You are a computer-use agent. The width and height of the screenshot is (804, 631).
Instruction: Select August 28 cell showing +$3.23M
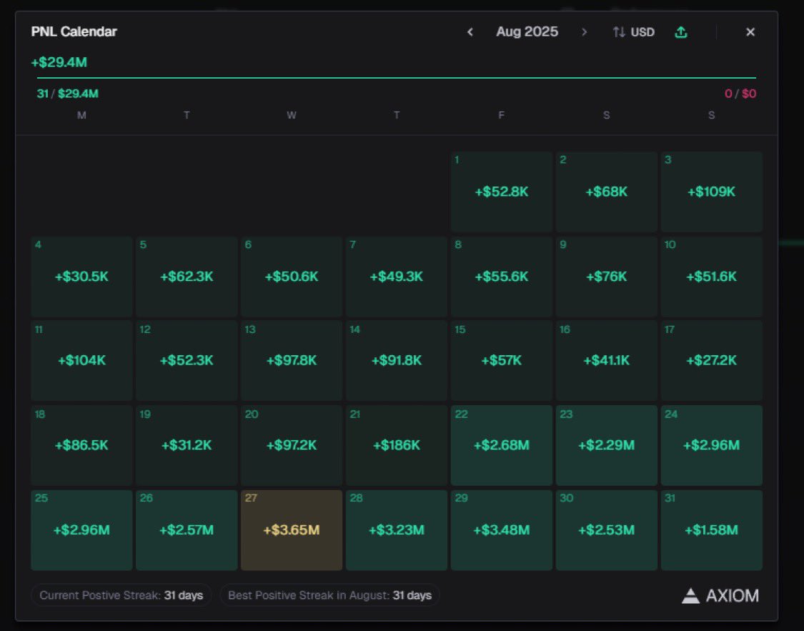[x=397, y=530]
